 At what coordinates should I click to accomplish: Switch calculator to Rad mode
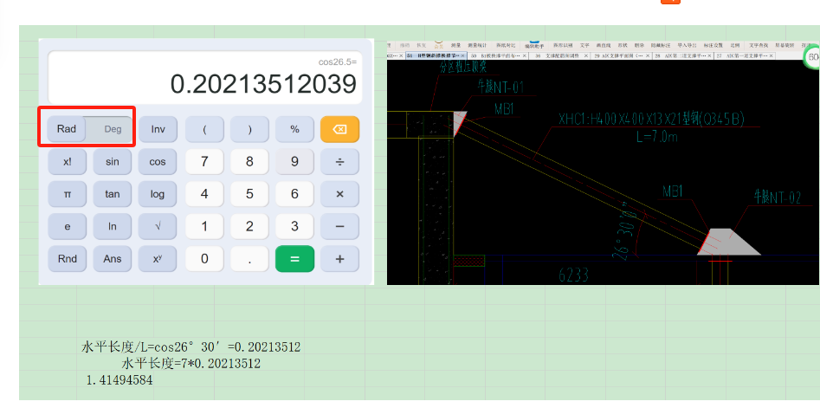point(67,129)
